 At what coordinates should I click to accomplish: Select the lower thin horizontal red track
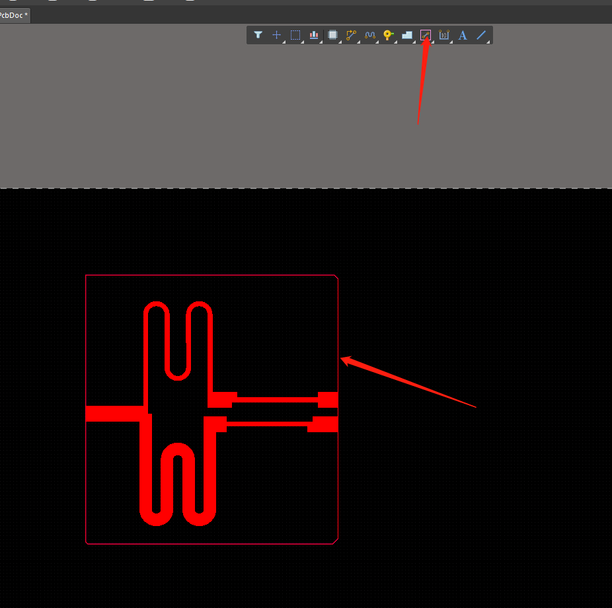pyautogui.click(x=269, y=424)
